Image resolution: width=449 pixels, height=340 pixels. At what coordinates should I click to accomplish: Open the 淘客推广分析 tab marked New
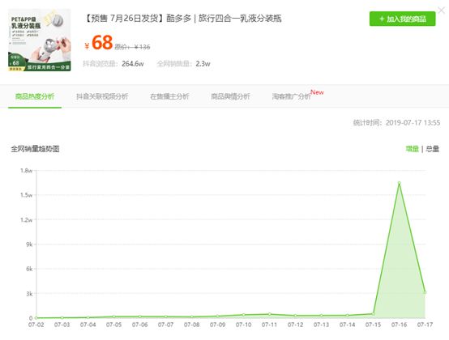(x=292, y=96)
